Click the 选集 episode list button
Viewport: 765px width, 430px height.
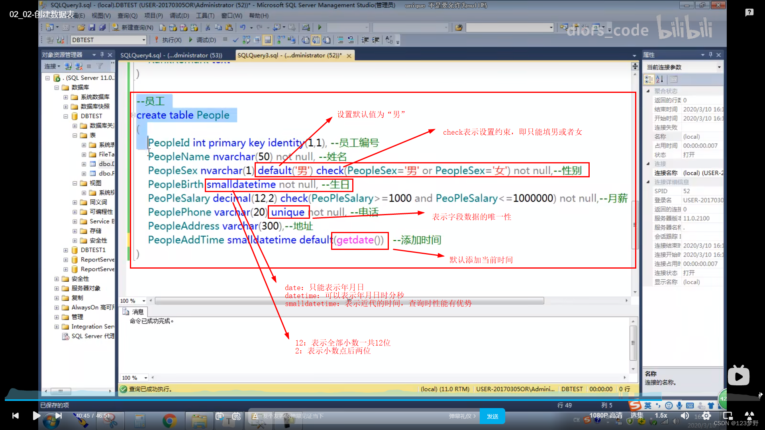[637, 415]
